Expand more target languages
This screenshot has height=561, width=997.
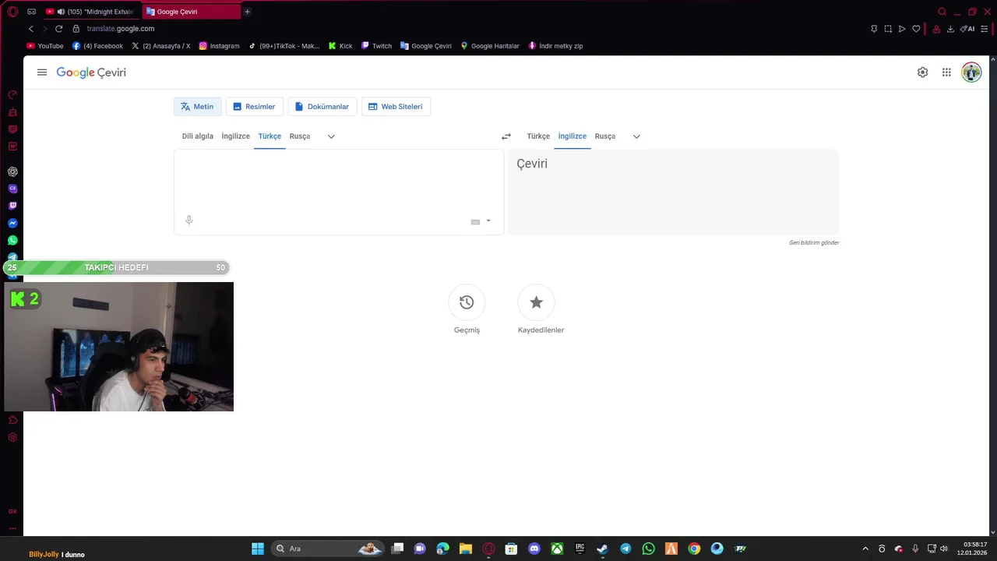point(636,136)
